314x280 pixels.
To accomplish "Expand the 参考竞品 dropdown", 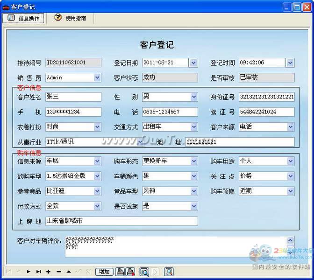I will (x=97, y=191).
